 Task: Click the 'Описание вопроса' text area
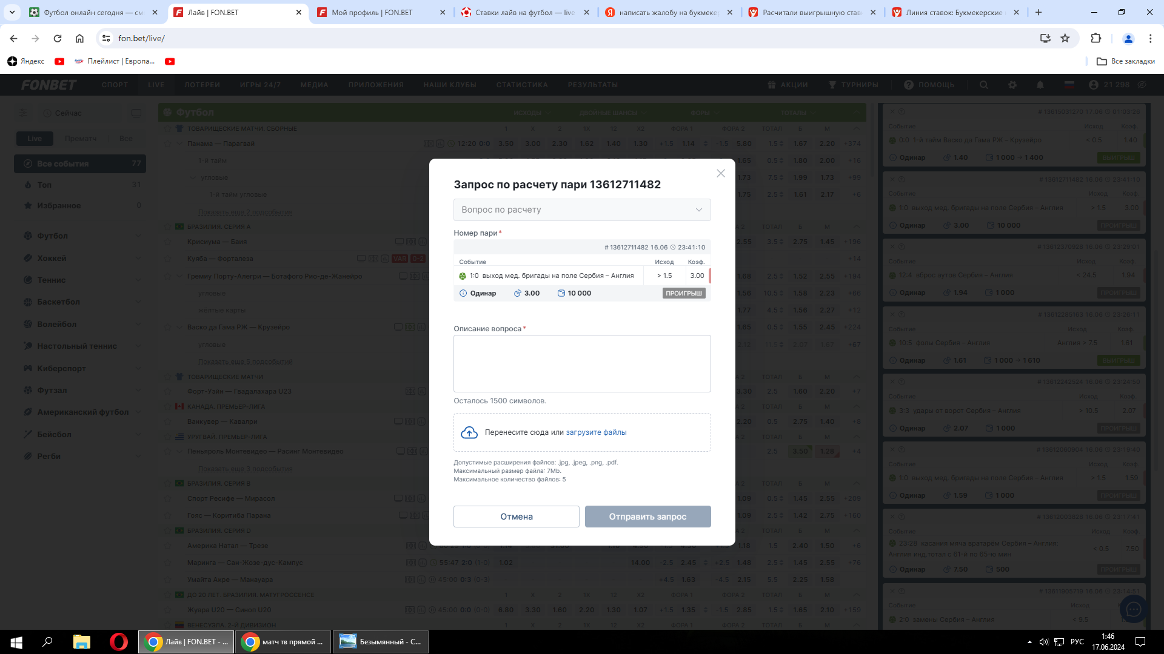point(581,363)
